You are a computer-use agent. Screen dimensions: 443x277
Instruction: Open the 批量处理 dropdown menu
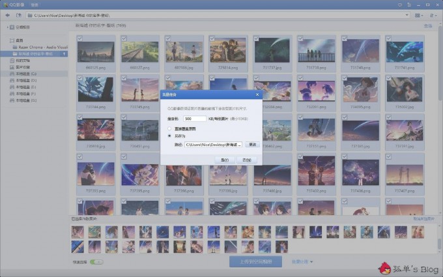(302, 262)
